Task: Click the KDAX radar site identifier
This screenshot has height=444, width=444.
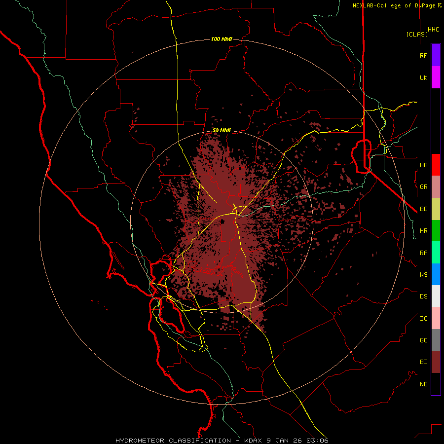Action: click(254, 441)
